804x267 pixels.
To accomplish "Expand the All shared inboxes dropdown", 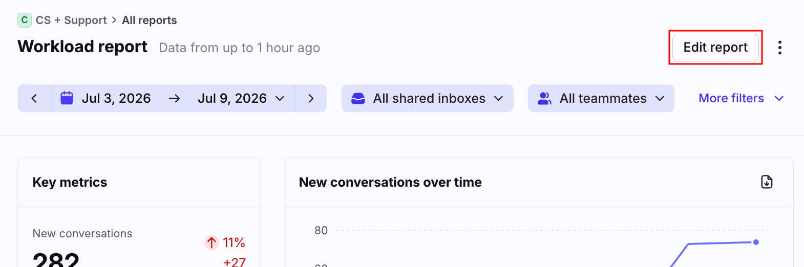I will [x=428, y=98].
